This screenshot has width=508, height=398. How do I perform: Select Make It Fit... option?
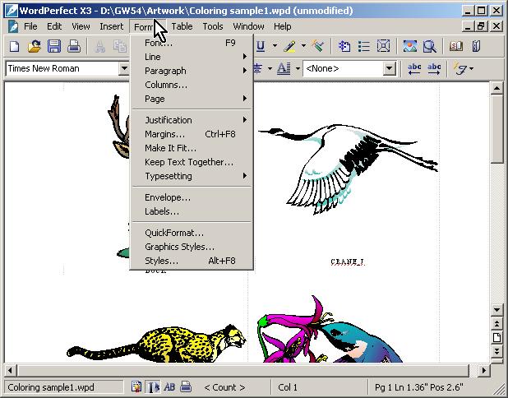(192, 148)
